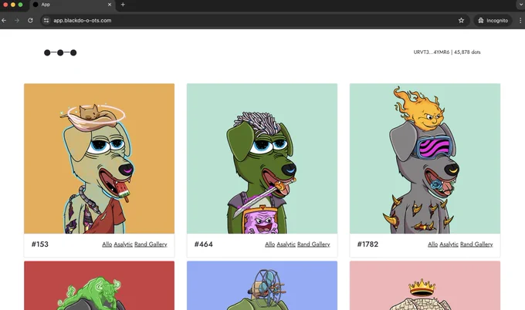Screen dimensions: 525x310
Task: Open the Chrome three-dot menu
Action: click(520, 20)
